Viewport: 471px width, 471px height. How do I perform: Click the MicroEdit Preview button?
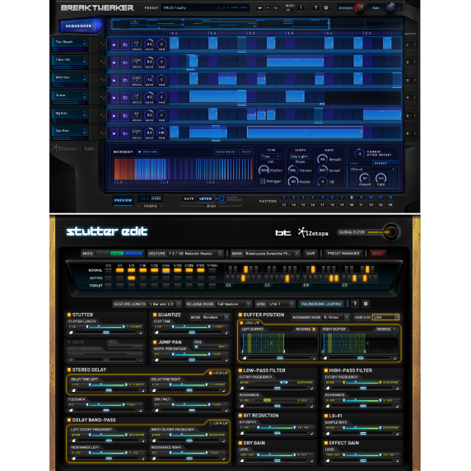[x=147, y=152]
